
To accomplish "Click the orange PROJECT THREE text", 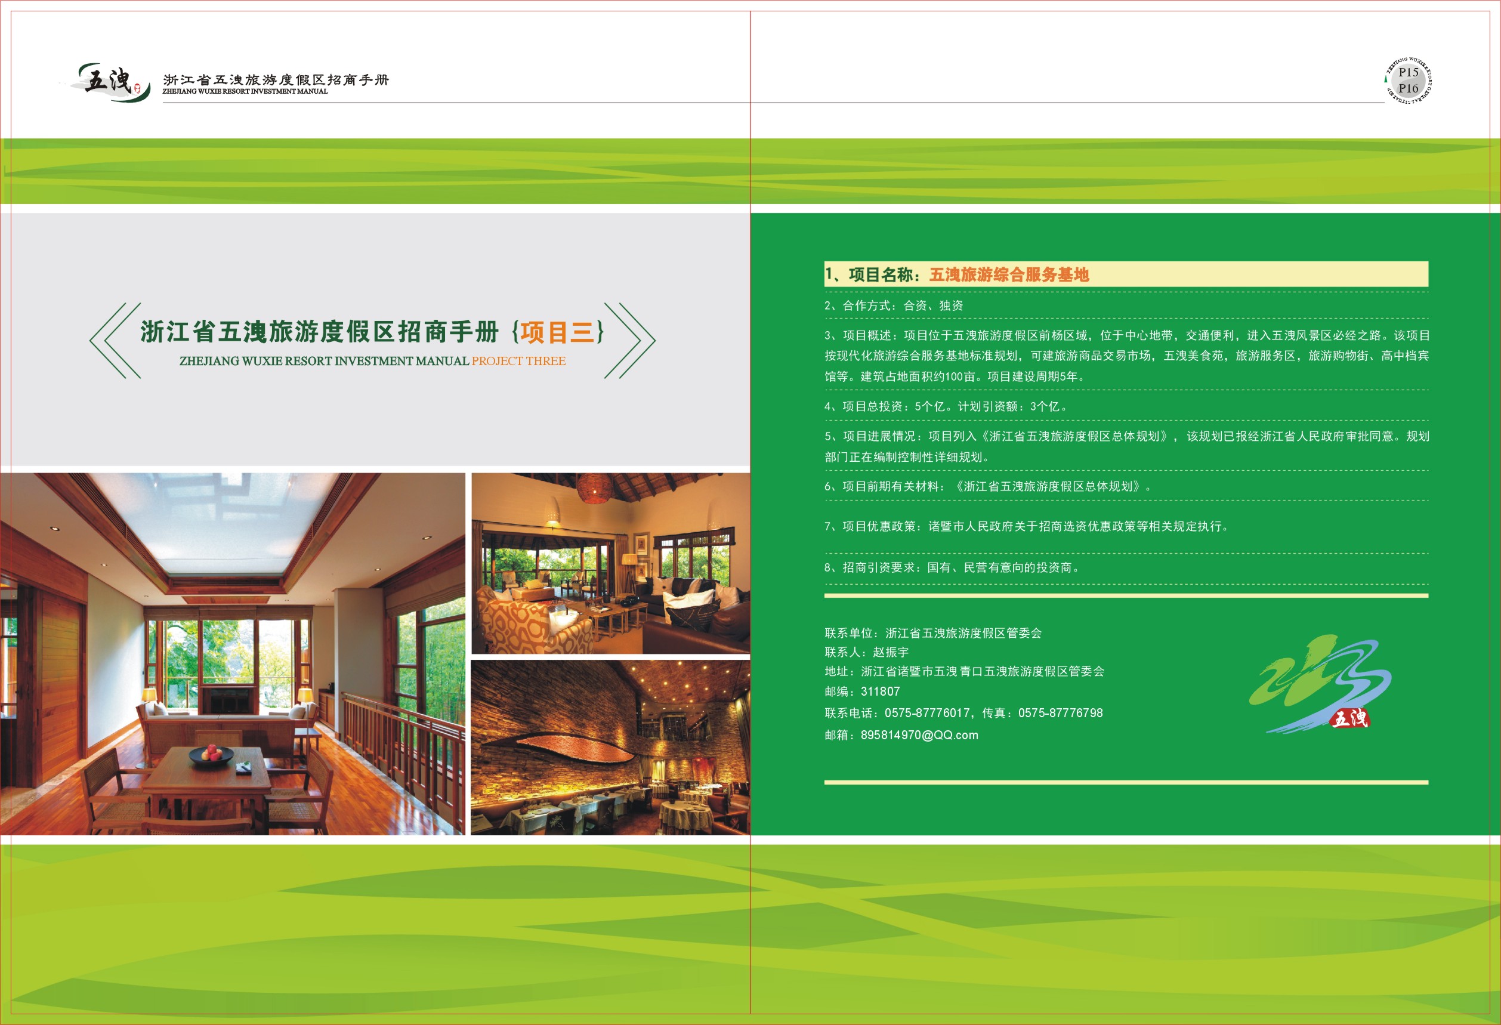I will [x=518, y=361].
